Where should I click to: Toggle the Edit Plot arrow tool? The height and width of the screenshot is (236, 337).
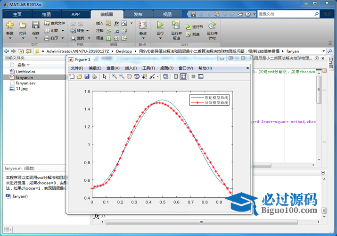105,76
